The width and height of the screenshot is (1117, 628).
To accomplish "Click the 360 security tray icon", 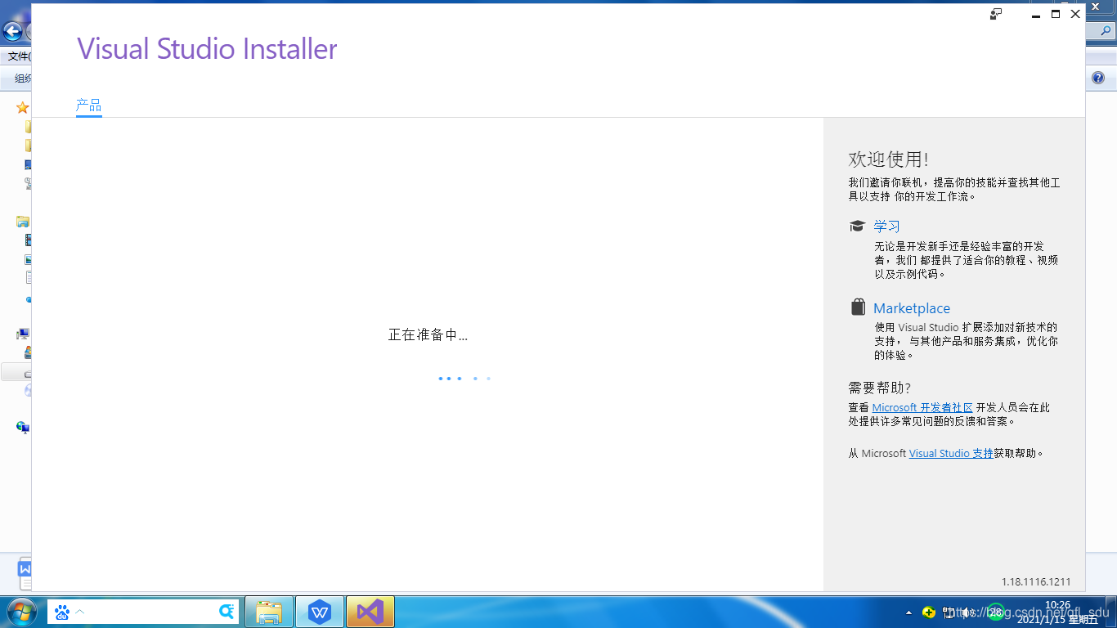I will click(929, 612).
